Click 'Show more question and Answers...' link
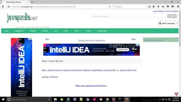 point(92,86)
